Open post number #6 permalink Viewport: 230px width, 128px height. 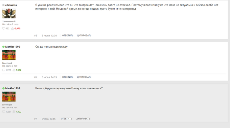(35, 77)
